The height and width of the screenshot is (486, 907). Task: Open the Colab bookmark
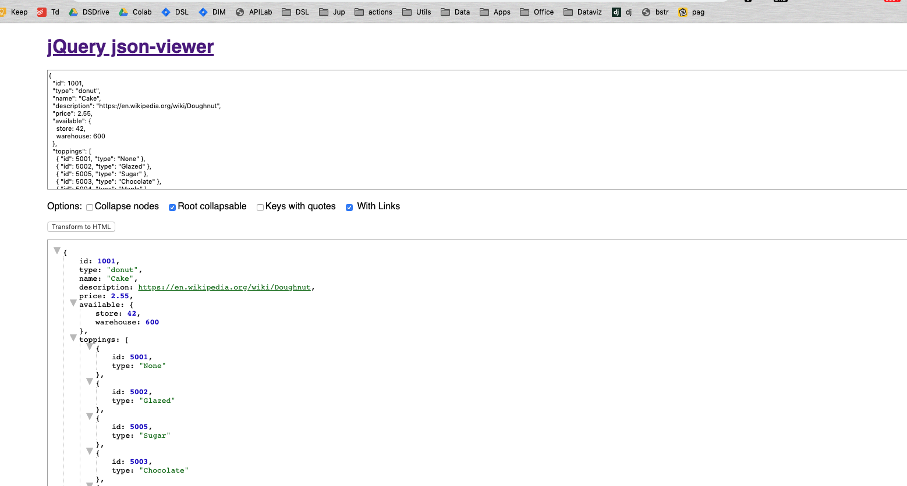(136, 12)
